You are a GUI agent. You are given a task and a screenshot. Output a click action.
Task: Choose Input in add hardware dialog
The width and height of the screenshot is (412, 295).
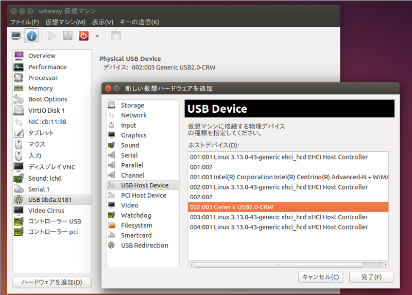(143, 125)
